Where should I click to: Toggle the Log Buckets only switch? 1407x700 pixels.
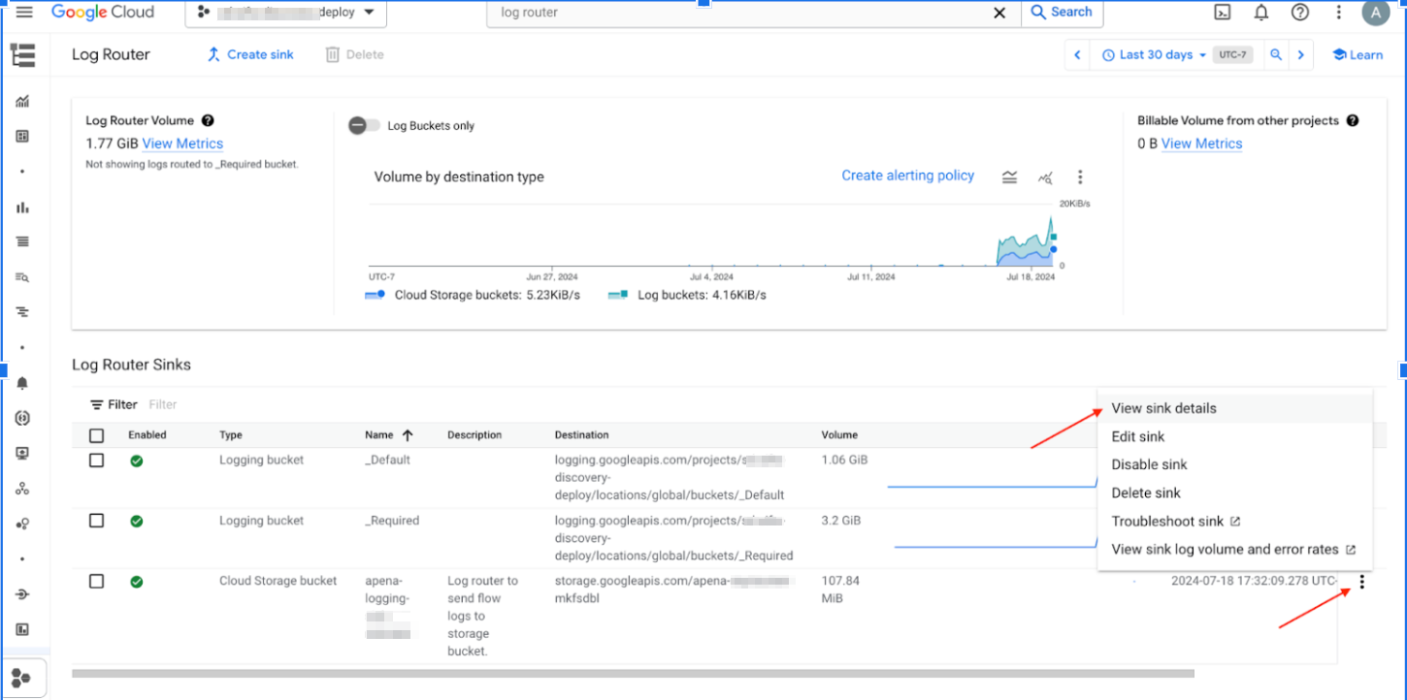pyautogui.click(x=364, y=125)
